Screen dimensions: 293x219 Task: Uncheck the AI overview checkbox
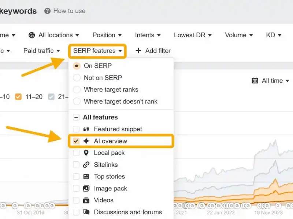click(x=76, y=141)
